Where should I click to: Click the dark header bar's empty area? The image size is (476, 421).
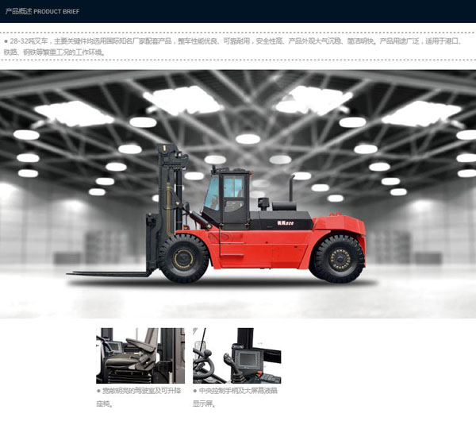(278, 12)
